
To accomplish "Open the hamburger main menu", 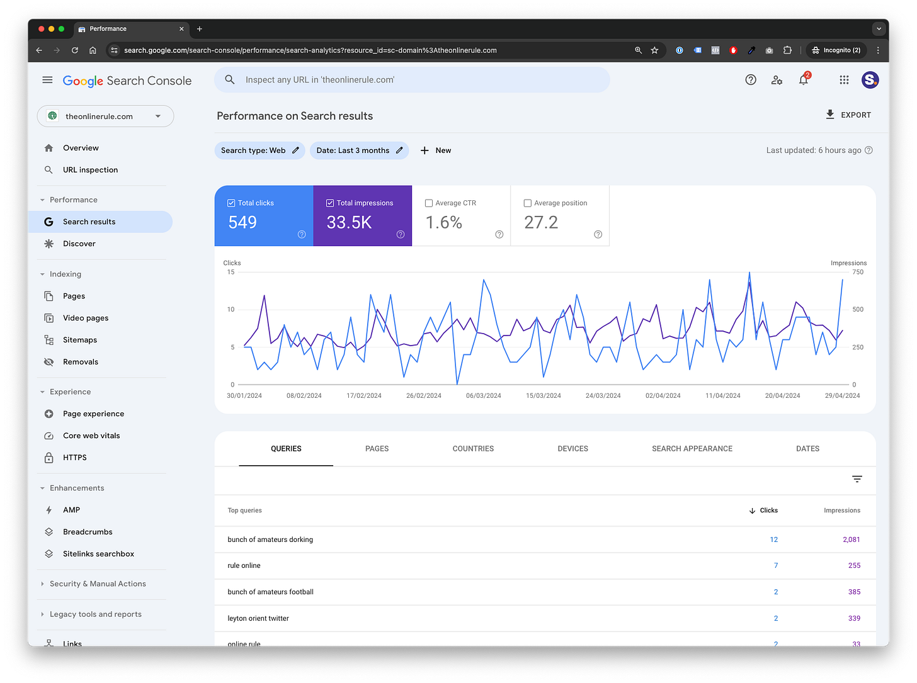I will 47,80.
